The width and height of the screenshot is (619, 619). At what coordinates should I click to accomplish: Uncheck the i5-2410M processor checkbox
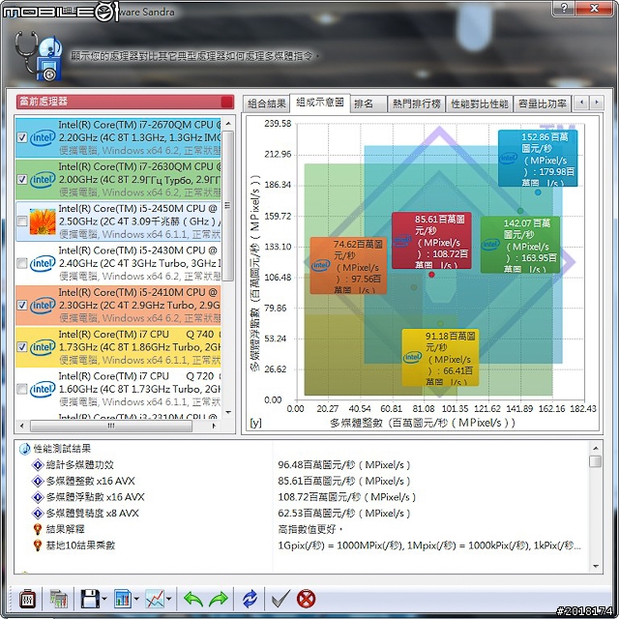tap(22, 306)
